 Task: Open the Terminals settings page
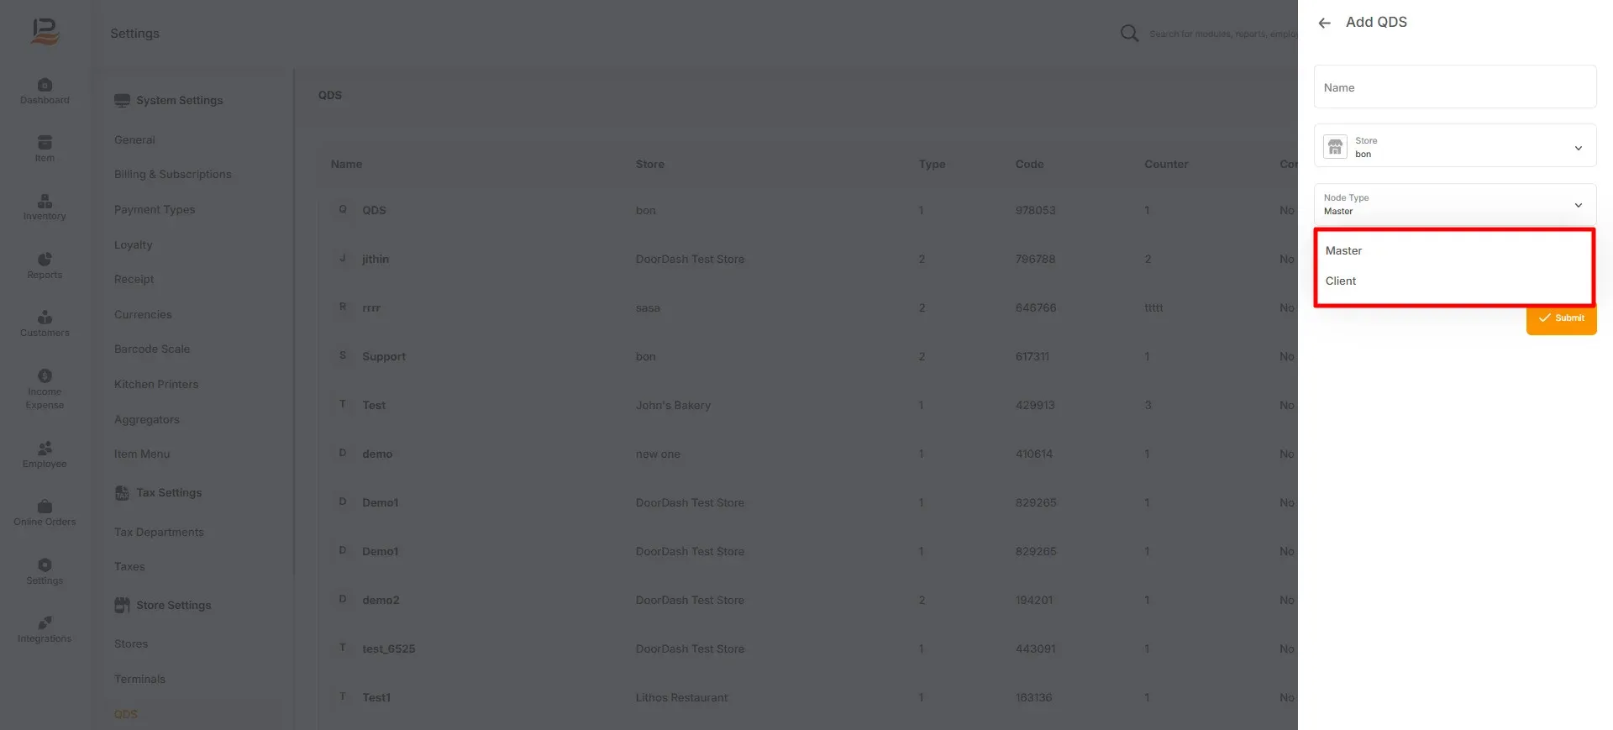pos(139,680)
